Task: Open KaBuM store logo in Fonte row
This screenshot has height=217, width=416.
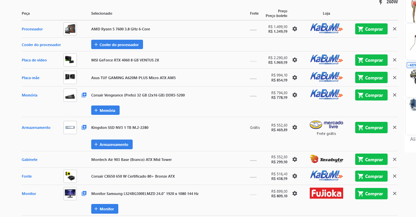Action: pyautogui.click(x=326, y=176)
